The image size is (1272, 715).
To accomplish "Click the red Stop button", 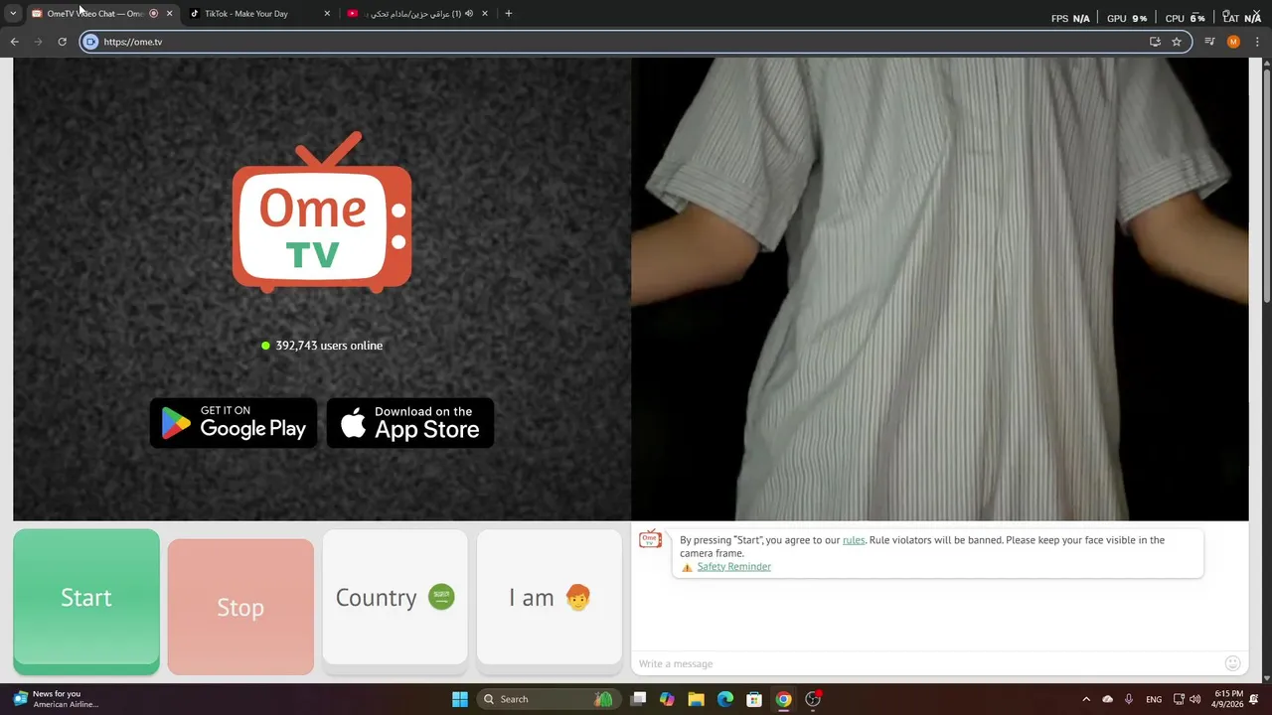I will coord(240,607).
